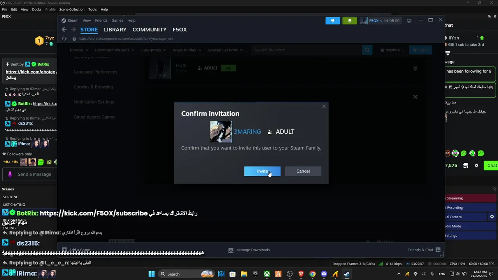Image resolution: width=498 pixels, height=280 pixels.
Task: Open Manage Downloads in Steam footer
Action: pyautogui.click(x=249, y=250)
